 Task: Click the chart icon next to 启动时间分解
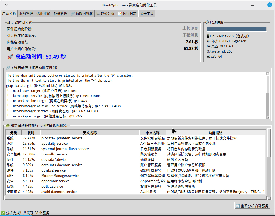coord(9,22)
